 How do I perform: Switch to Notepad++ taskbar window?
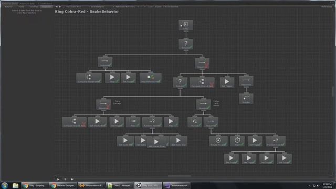pos(120,185)
